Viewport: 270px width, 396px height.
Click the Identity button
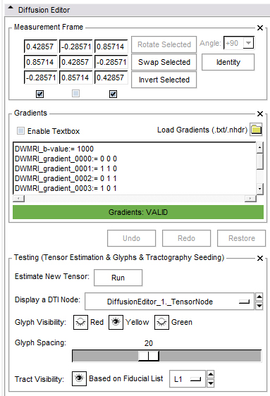pos(228,62)
